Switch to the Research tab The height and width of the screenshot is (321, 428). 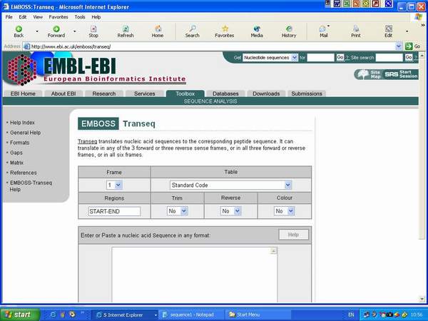pos(104,93)
